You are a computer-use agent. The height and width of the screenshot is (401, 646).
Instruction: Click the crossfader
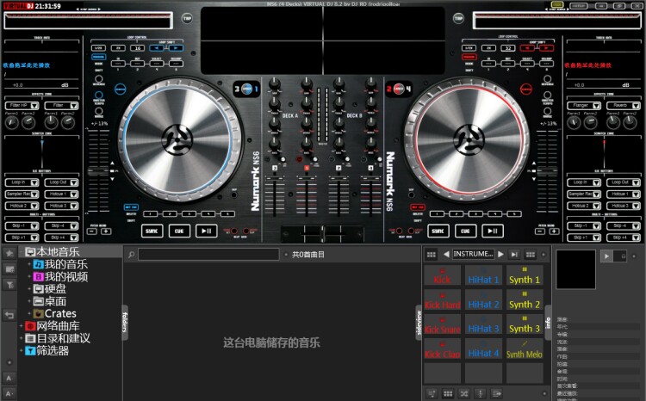[x=323, y=233]
